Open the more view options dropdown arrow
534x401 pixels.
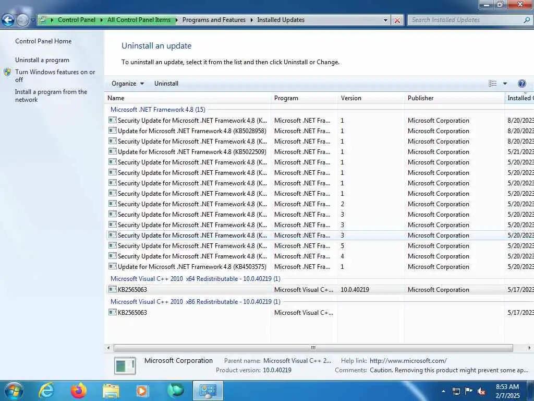pyautogui.click(x=505, y=84)
